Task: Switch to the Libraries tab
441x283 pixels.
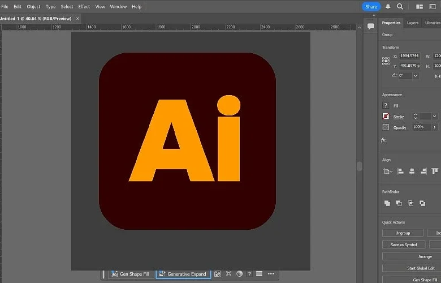Action: (x=433, y=23)
